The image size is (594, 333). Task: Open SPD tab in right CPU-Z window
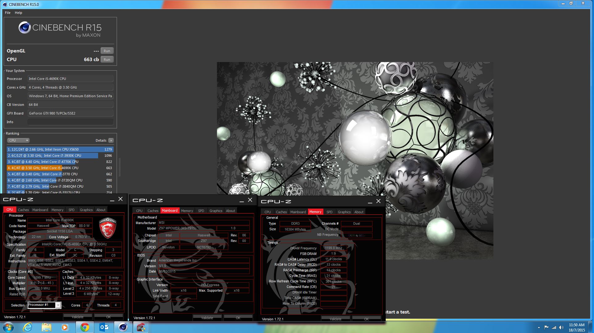coord(330,212)
